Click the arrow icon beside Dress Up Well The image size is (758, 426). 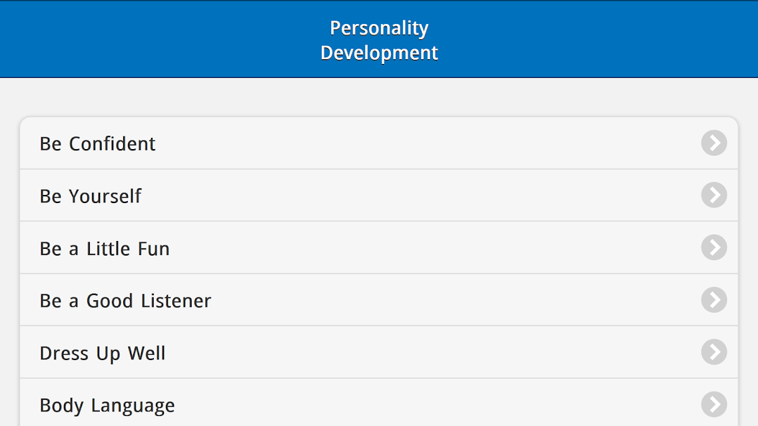714,352
